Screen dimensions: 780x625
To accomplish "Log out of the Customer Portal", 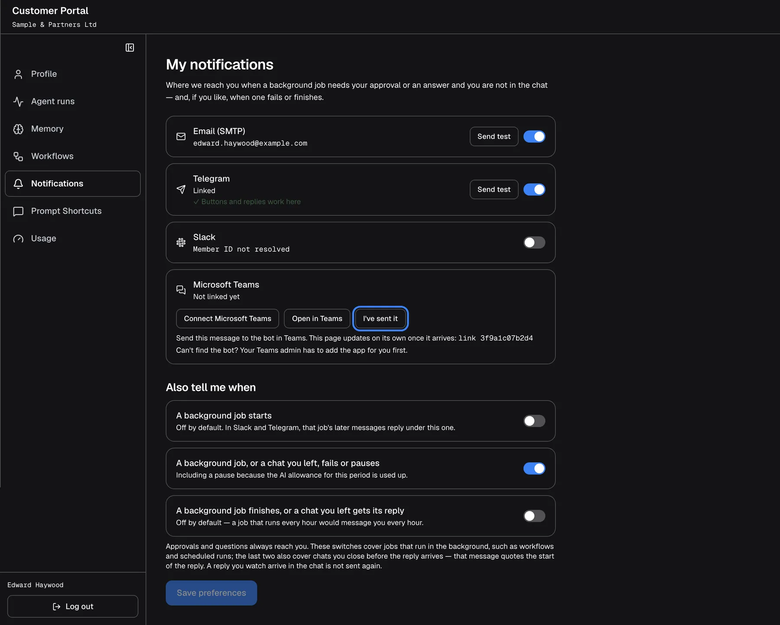I will click(73, 606).
